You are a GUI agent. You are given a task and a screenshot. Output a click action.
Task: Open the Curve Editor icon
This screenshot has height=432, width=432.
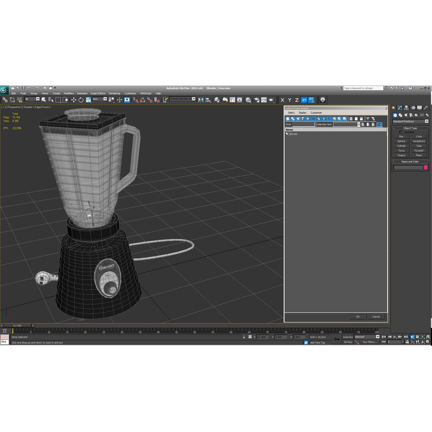(232, 100)
